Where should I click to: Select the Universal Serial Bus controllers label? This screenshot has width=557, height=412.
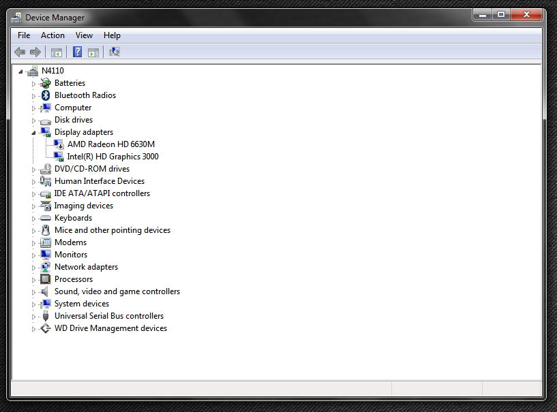[x=109, y=316]
